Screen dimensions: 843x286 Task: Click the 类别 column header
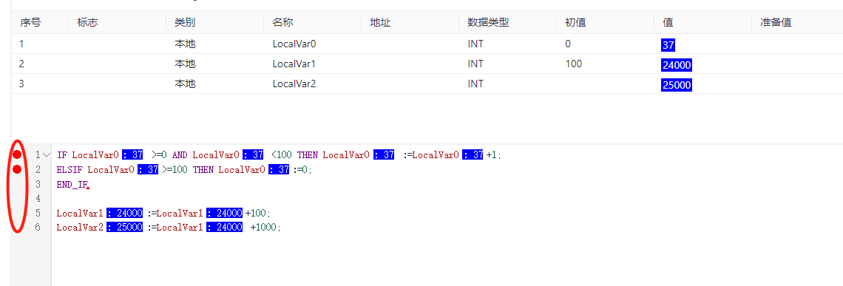point(185,23)
